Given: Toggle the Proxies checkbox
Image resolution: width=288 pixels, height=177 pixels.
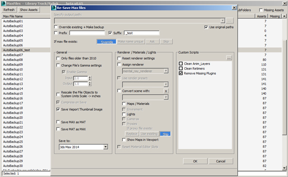Looking at the screenshot, I should 124,124.
